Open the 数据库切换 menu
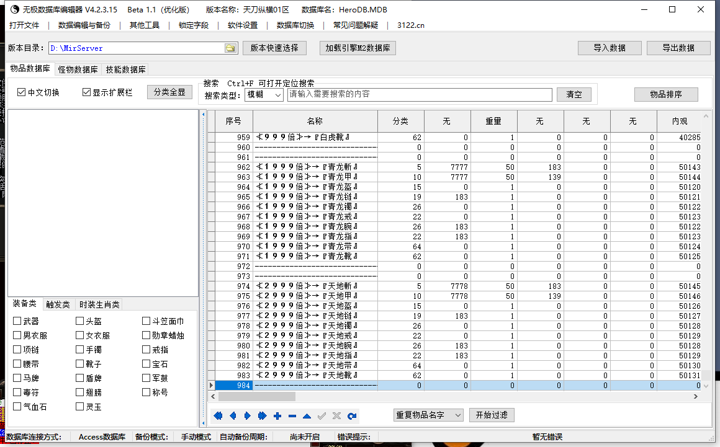This screenshot has width=720, height=447. 295,25
